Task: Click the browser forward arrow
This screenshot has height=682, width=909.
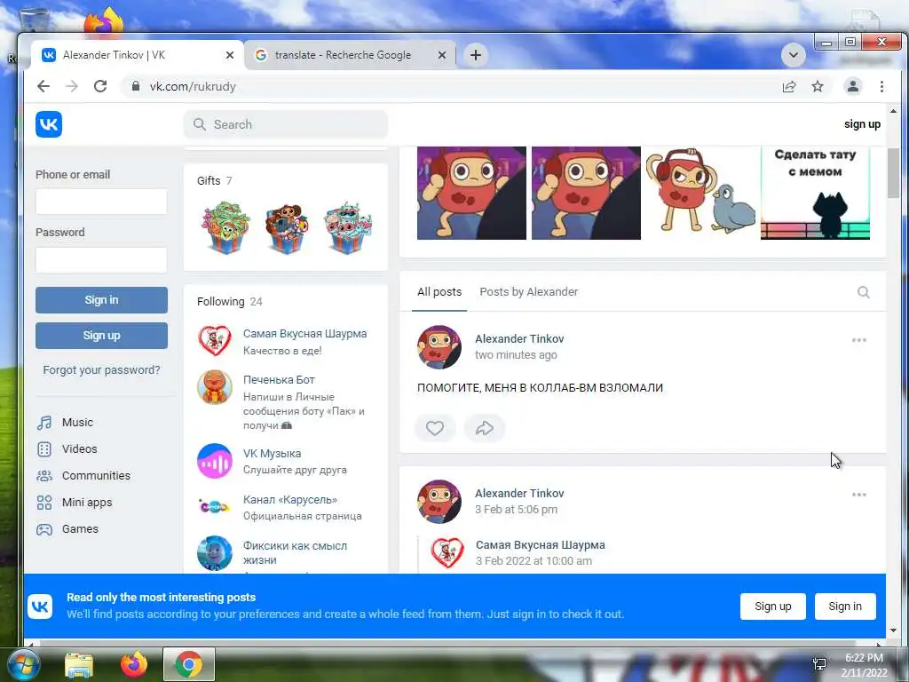Action: (72, 86)
